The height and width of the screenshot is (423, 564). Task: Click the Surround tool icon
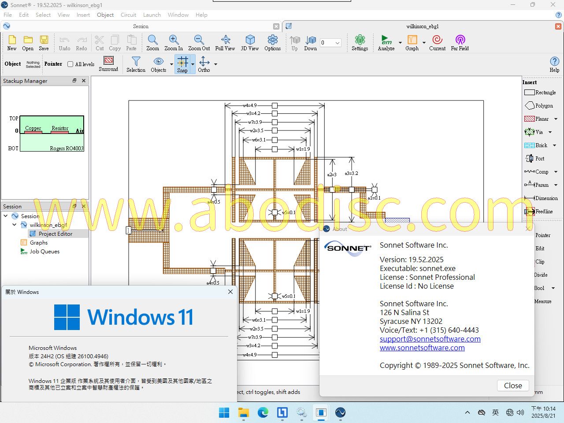[108, 64]
